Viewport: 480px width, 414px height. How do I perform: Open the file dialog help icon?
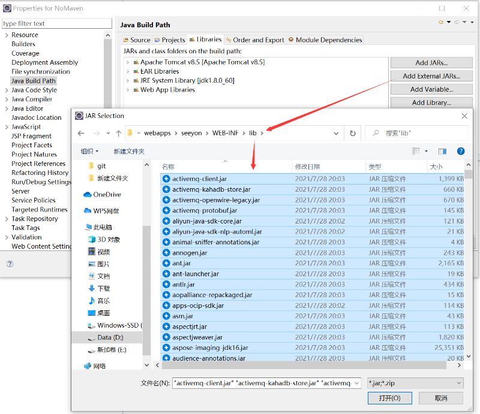click(x=461, y=152)
